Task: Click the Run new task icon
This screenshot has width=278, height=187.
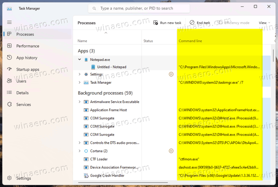Action: tap(155, 23)
